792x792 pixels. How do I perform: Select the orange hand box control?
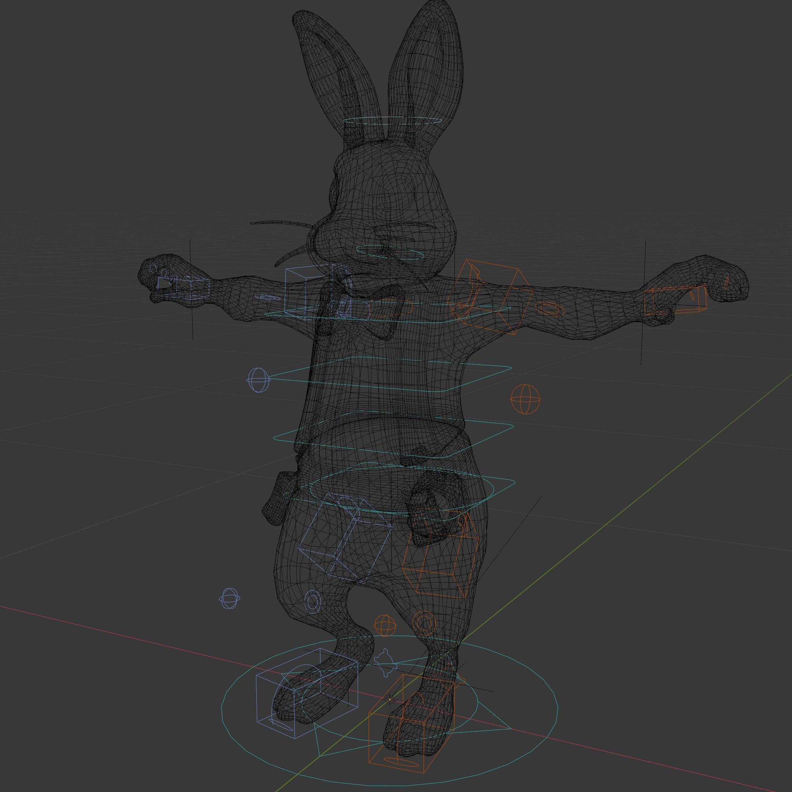tap(676, 300)
